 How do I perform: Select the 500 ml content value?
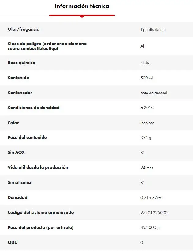[147, 78]
